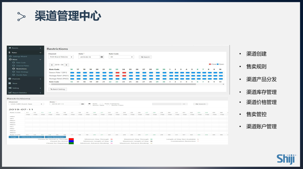The height and width of the screenshot is (169, 303).
Task: Click the Package Rate1 [PKG1] row label
Action: (x=59, y=76)
